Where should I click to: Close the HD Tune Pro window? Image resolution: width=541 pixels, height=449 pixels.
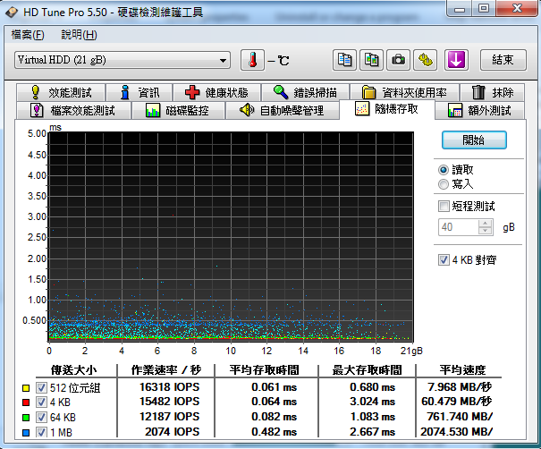coord(517,8)
